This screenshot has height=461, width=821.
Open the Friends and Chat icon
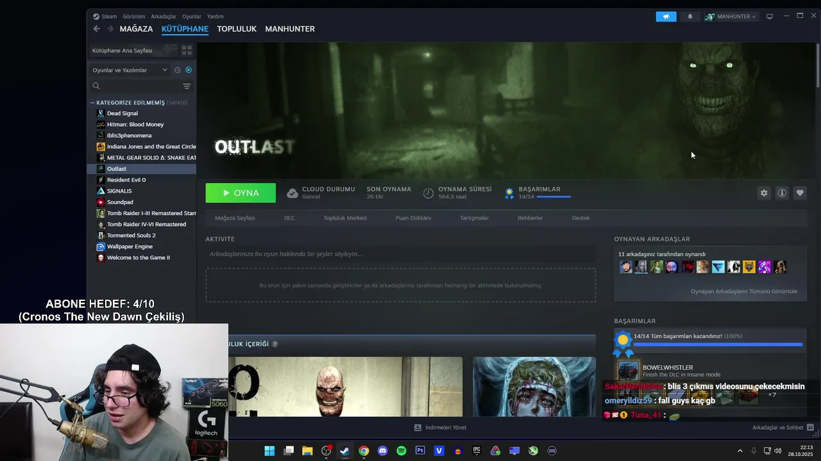pyautogui.click(x=810, y=427)
